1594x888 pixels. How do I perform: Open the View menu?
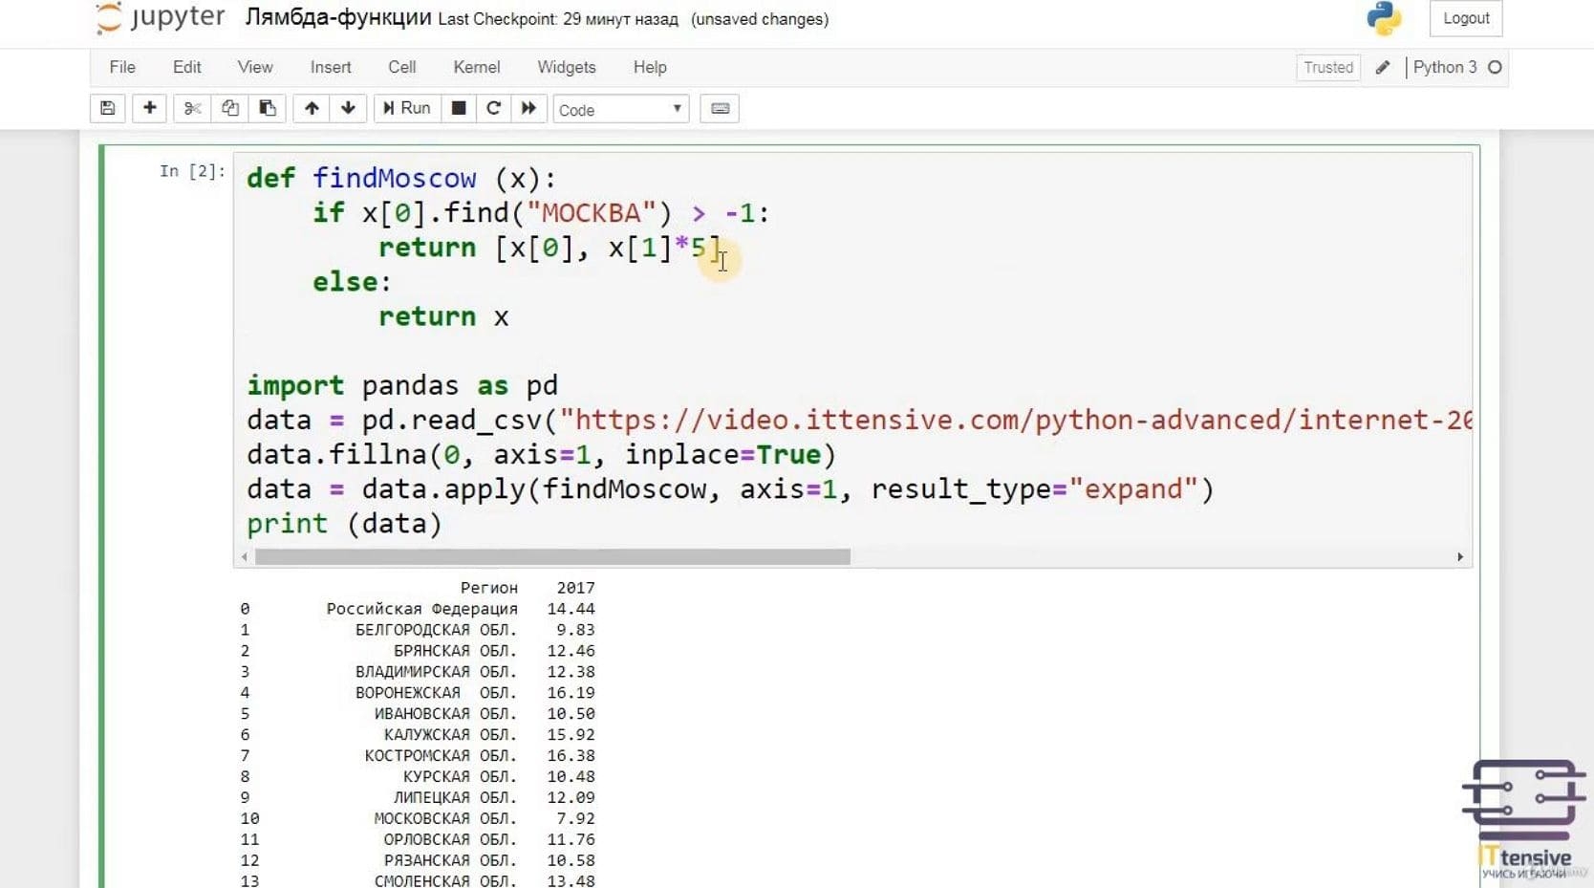255,67
